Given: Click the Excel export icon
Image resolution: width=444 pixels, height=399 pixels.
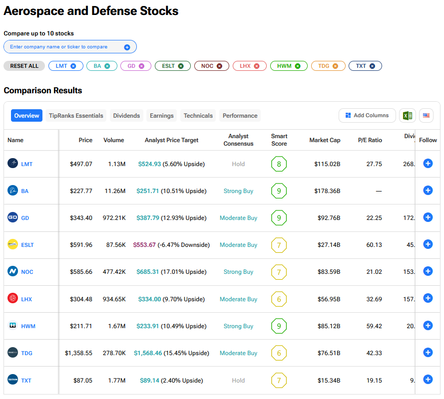Looking at the screenshot, I should (x=407, y=116).
